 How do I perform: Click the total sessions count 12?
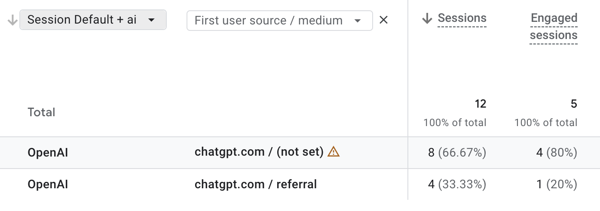pos(481,104)
